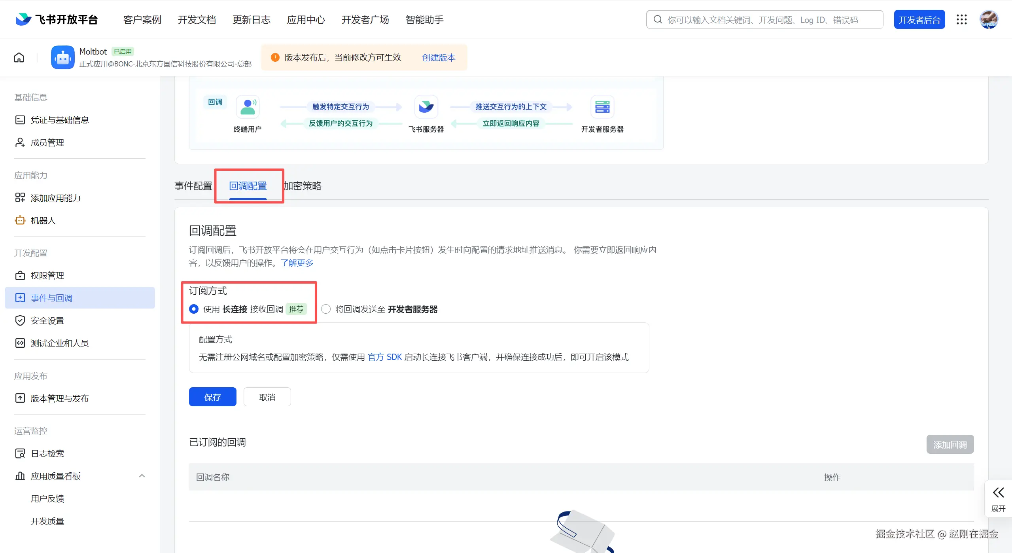Open 开发文档 in top navigation

coord(197,20)
